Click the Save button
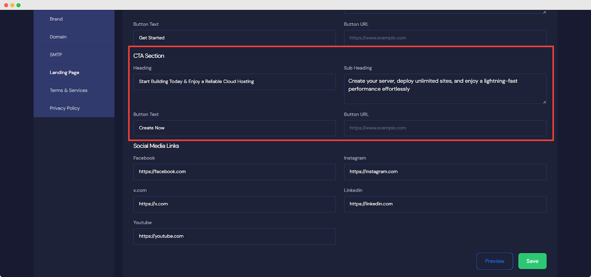 [532, 261]
